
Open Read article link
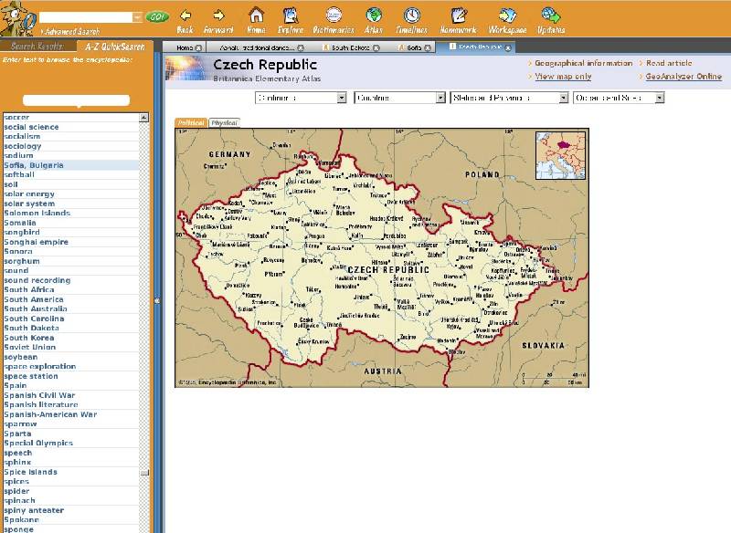pos(669,63)
